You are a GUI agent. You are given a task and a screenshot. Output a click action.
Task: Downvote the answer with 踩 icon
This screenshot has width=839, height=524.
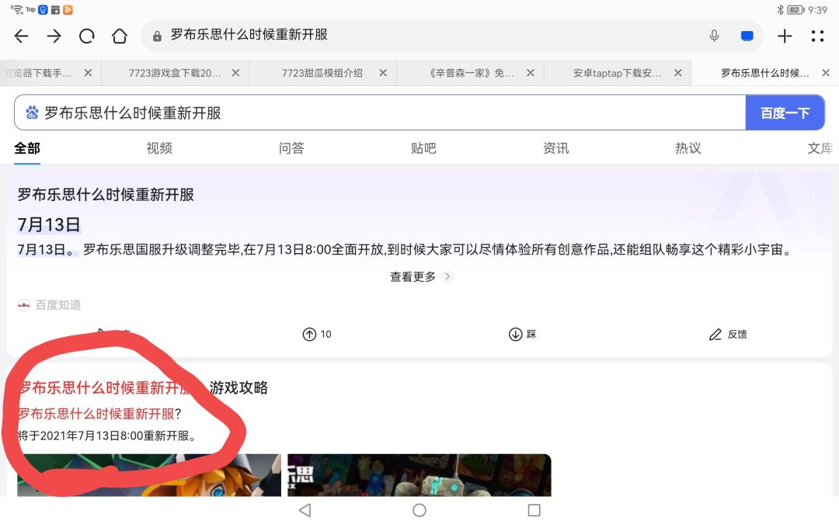pyautogui.click(x=522, y=334)
